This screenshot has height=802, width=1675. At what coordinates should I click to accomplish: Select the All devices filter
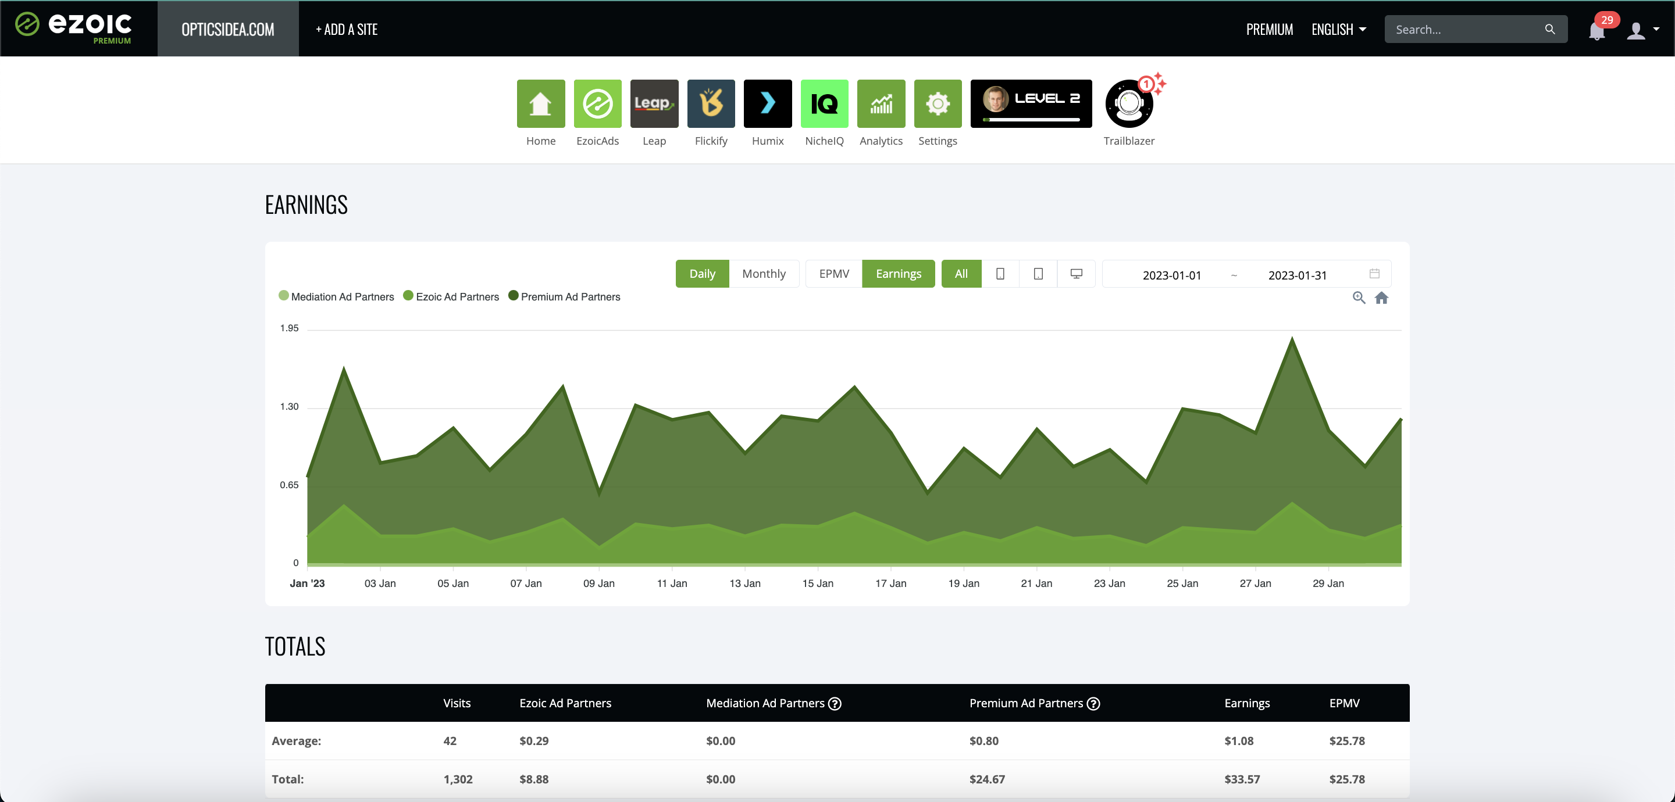click(x=961, y=274)
